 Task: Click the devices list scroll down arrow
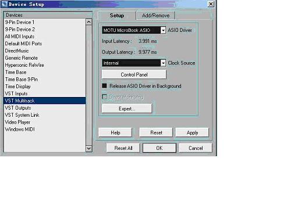pos(89,149)
